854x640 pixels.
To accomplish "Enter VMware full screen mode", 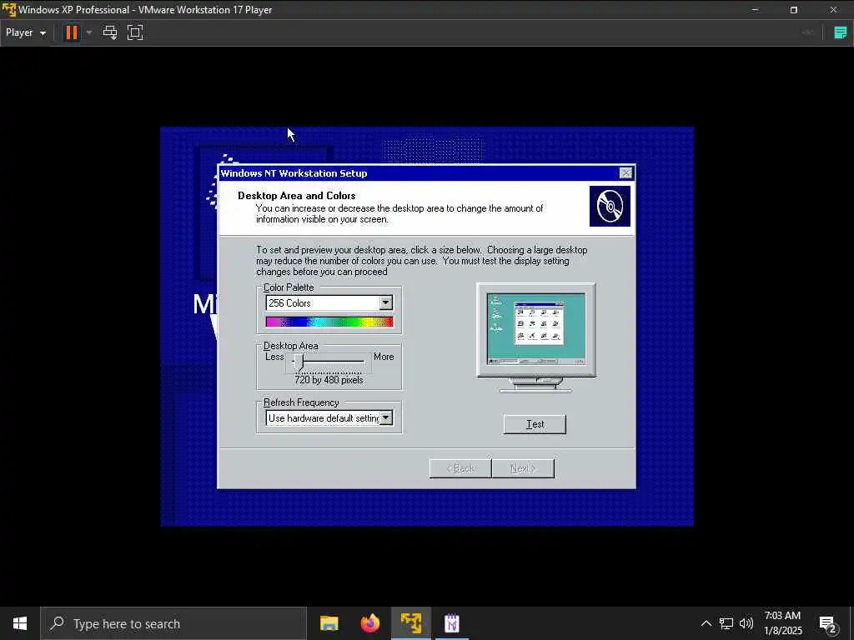I will click(x=135, y=32).
